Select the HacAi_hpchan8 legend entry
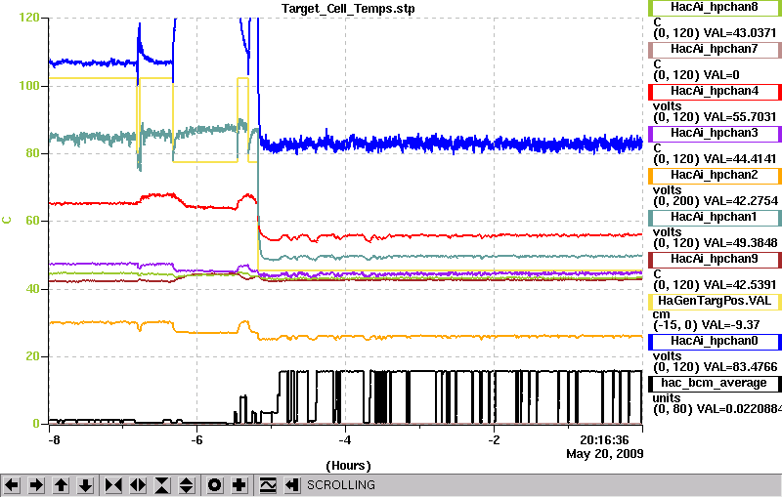Screen dimensions: 782x497 pos(715,7)
